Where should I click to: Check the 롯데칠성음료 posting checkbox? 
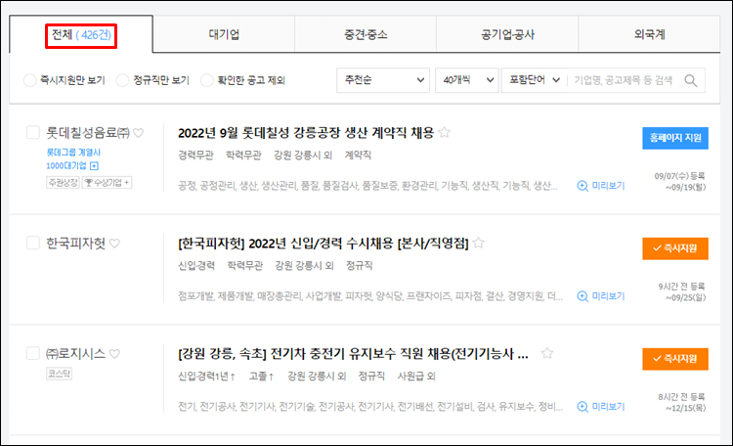coord(32,132)
